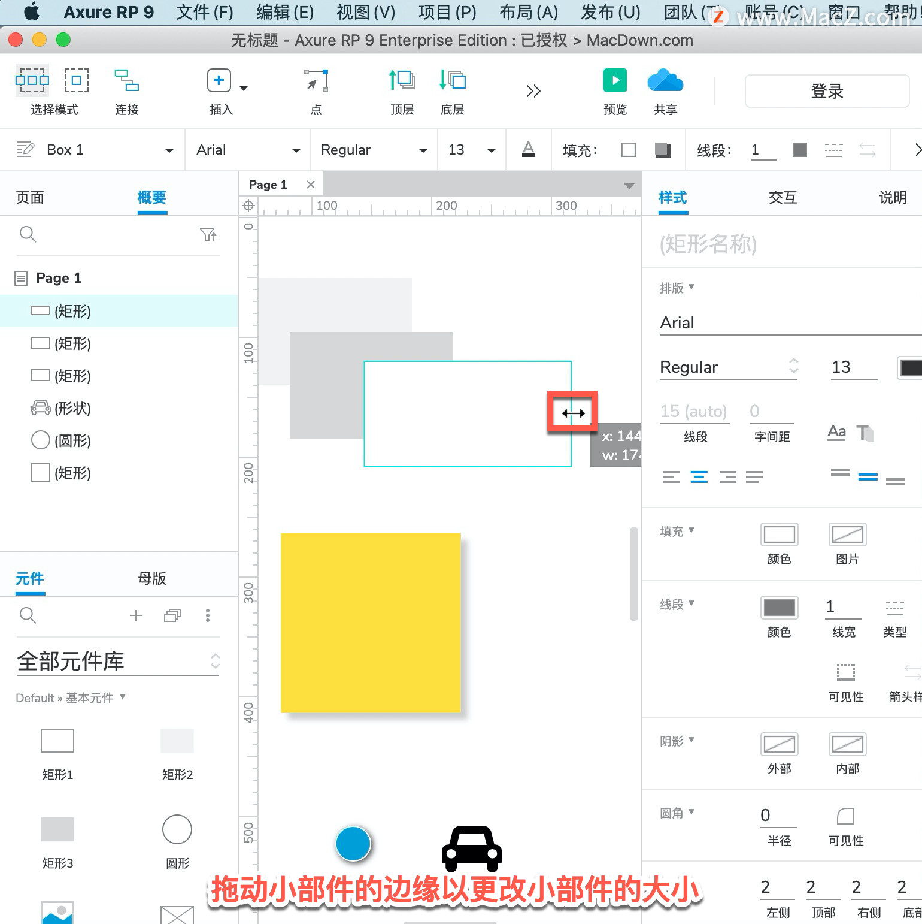Open the Arrange menu
This screenshot has width=922, height=924.
(x=529, y=12)
